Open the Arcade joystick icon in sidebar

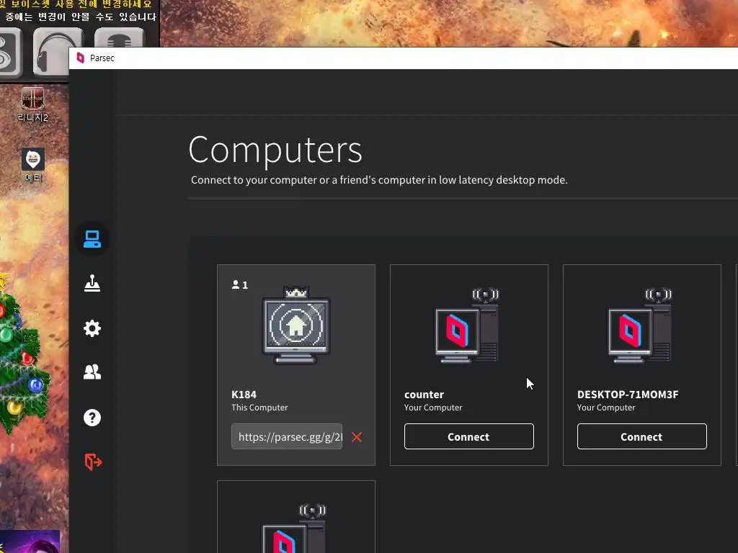coord(92,283)
